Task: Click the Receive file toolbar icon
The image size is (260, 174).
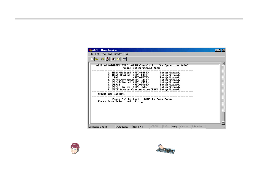Action: pyautogui.click(x=118, y=59)
